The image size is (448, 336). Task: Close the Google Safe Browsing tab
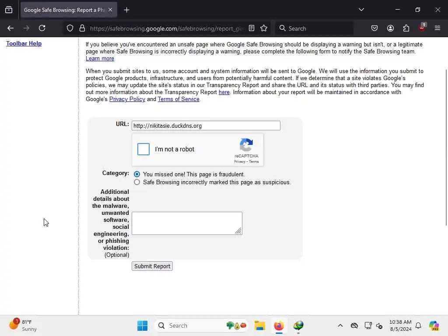(110, 10)
